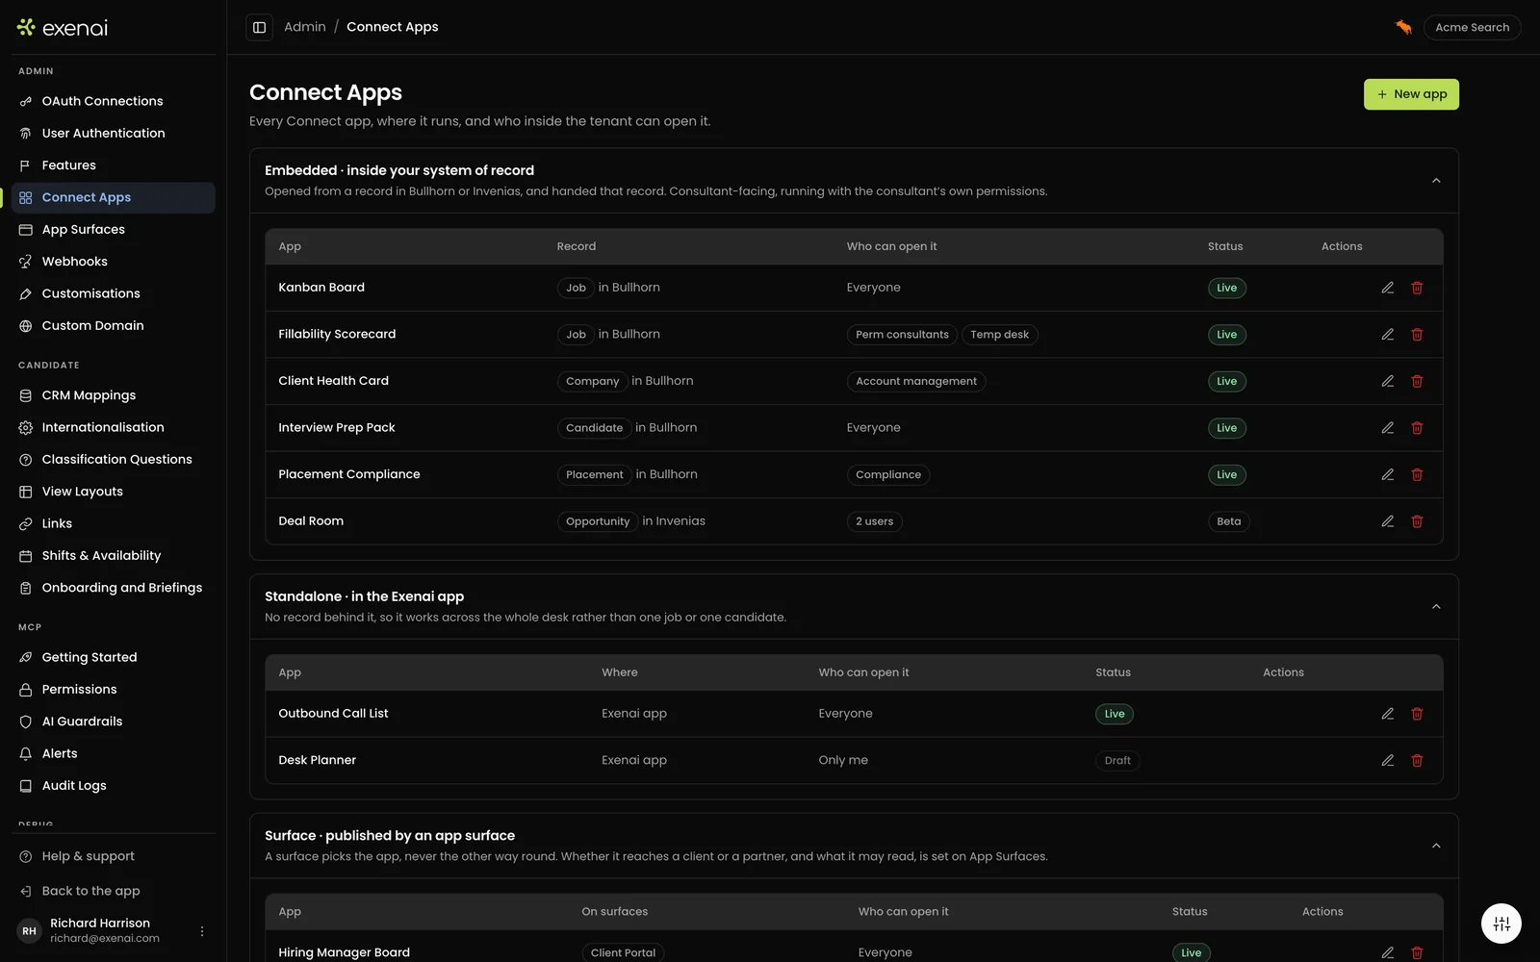Image resolution: width=1540 pixels, height=962 pixels.
Task: Click the Temp desk tag on Fillability Scorecard
Action: pos(999,335)
